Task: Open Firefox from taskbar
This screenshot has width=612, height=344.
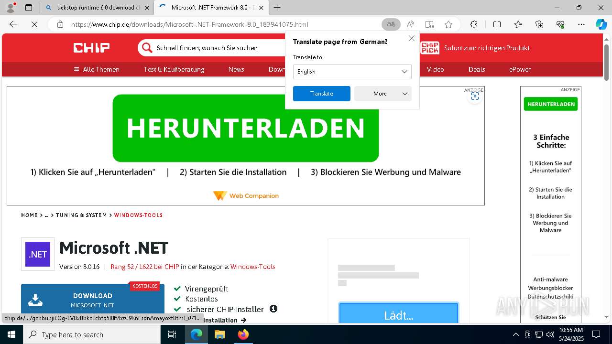Action: 243,334
